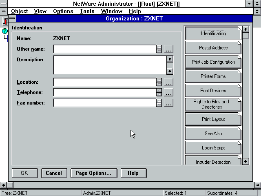Click the horizontal scrollbar left arrow
The height and width of the screenshot is (196, 261).
3,185
